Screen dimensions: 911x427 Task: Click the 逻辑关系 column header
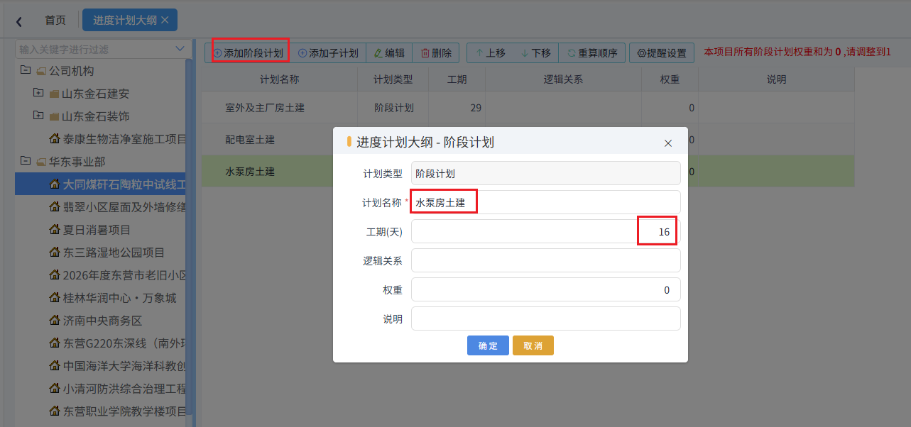[x=563, y=79]
